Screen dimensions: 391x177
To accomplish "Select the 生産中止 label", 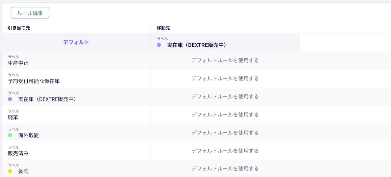I will coord(18,63).
